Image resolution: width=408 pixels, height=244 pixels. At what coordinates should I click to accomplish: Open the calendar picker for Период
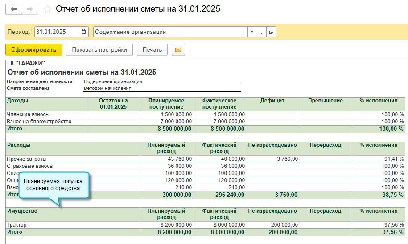coord(83,32)
